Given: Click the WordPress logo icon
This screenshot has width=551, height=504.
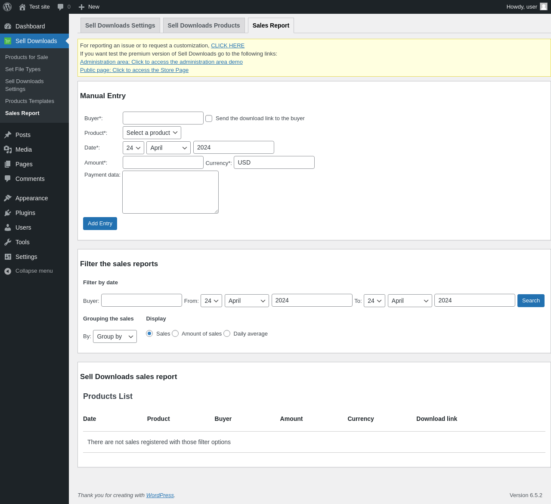Looking at the screenshot, I should 7,7.
